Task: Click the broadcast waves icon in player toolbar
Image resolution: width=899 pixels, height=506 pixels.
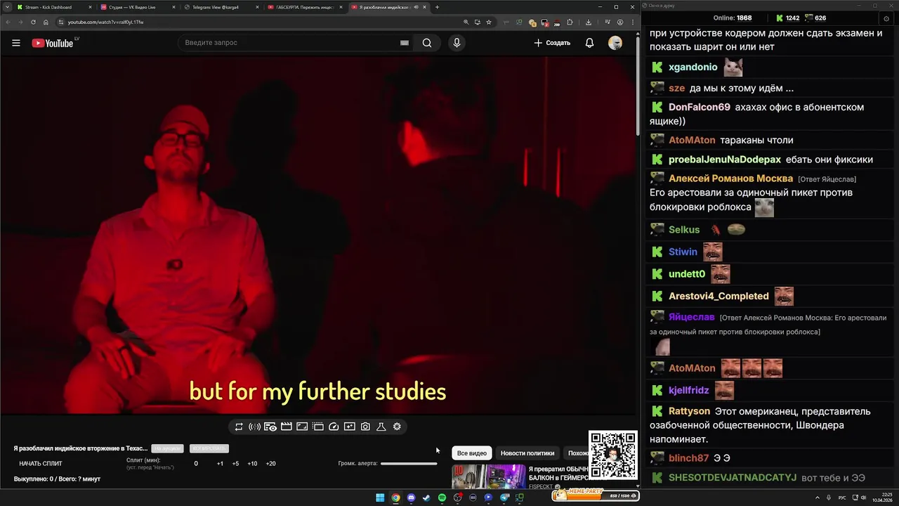Action: [x=254, y=427]
